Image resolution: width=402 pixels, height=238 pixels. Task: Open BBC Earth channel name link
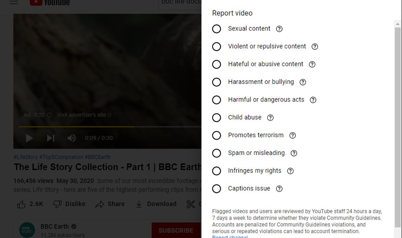55,226
